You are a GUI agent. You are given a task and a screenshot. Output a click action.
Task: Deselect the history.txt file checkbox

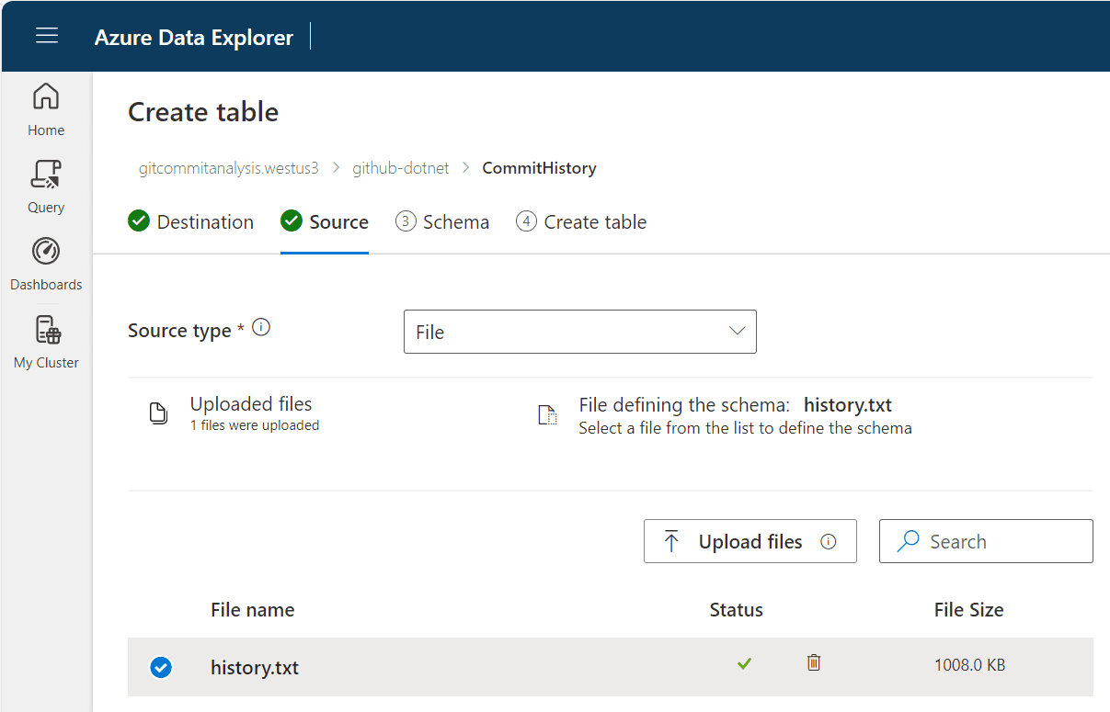[161, 668]
